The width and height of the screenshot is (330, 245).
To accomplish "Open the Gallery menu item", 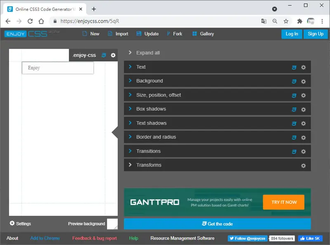I will click(x=203, y=34).
